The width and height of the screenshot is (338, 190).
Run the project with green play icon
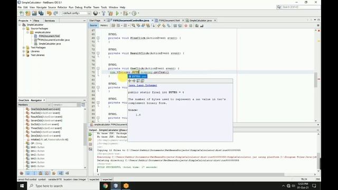pos(117,13)
